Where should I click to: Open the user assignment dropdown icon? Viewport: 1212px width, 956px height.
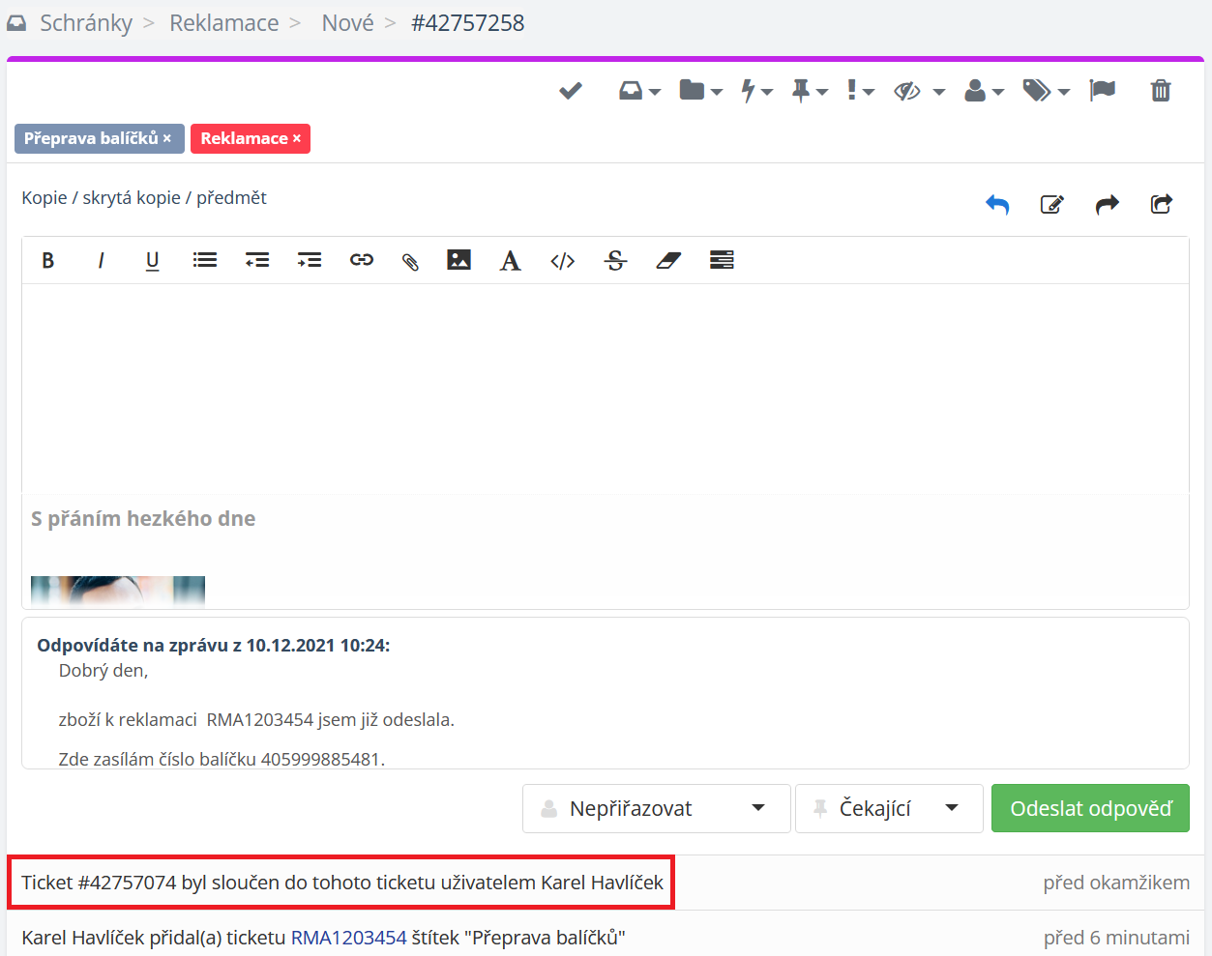984,91
